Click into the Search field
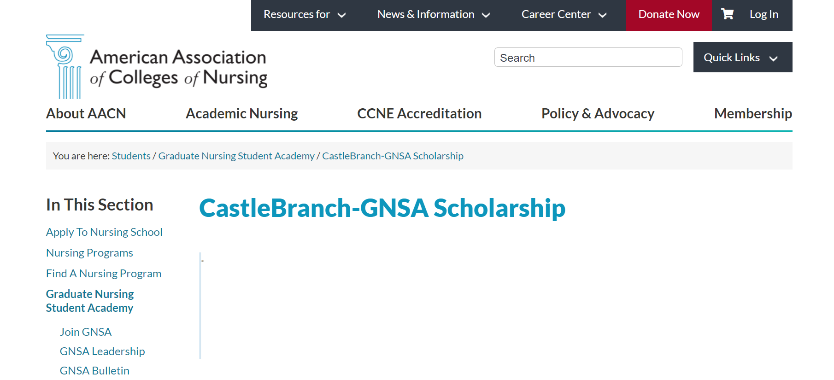The height and width of the screenshot is (380, 834). point(588,58)
